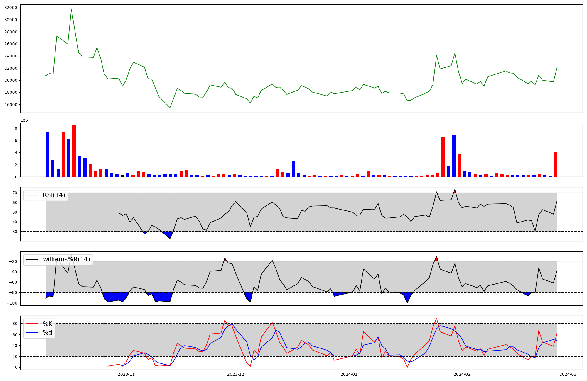Click the -100 tick on Williams axis
The width and height of the screenshot is (587, 381).
click(x=12, y=303)
